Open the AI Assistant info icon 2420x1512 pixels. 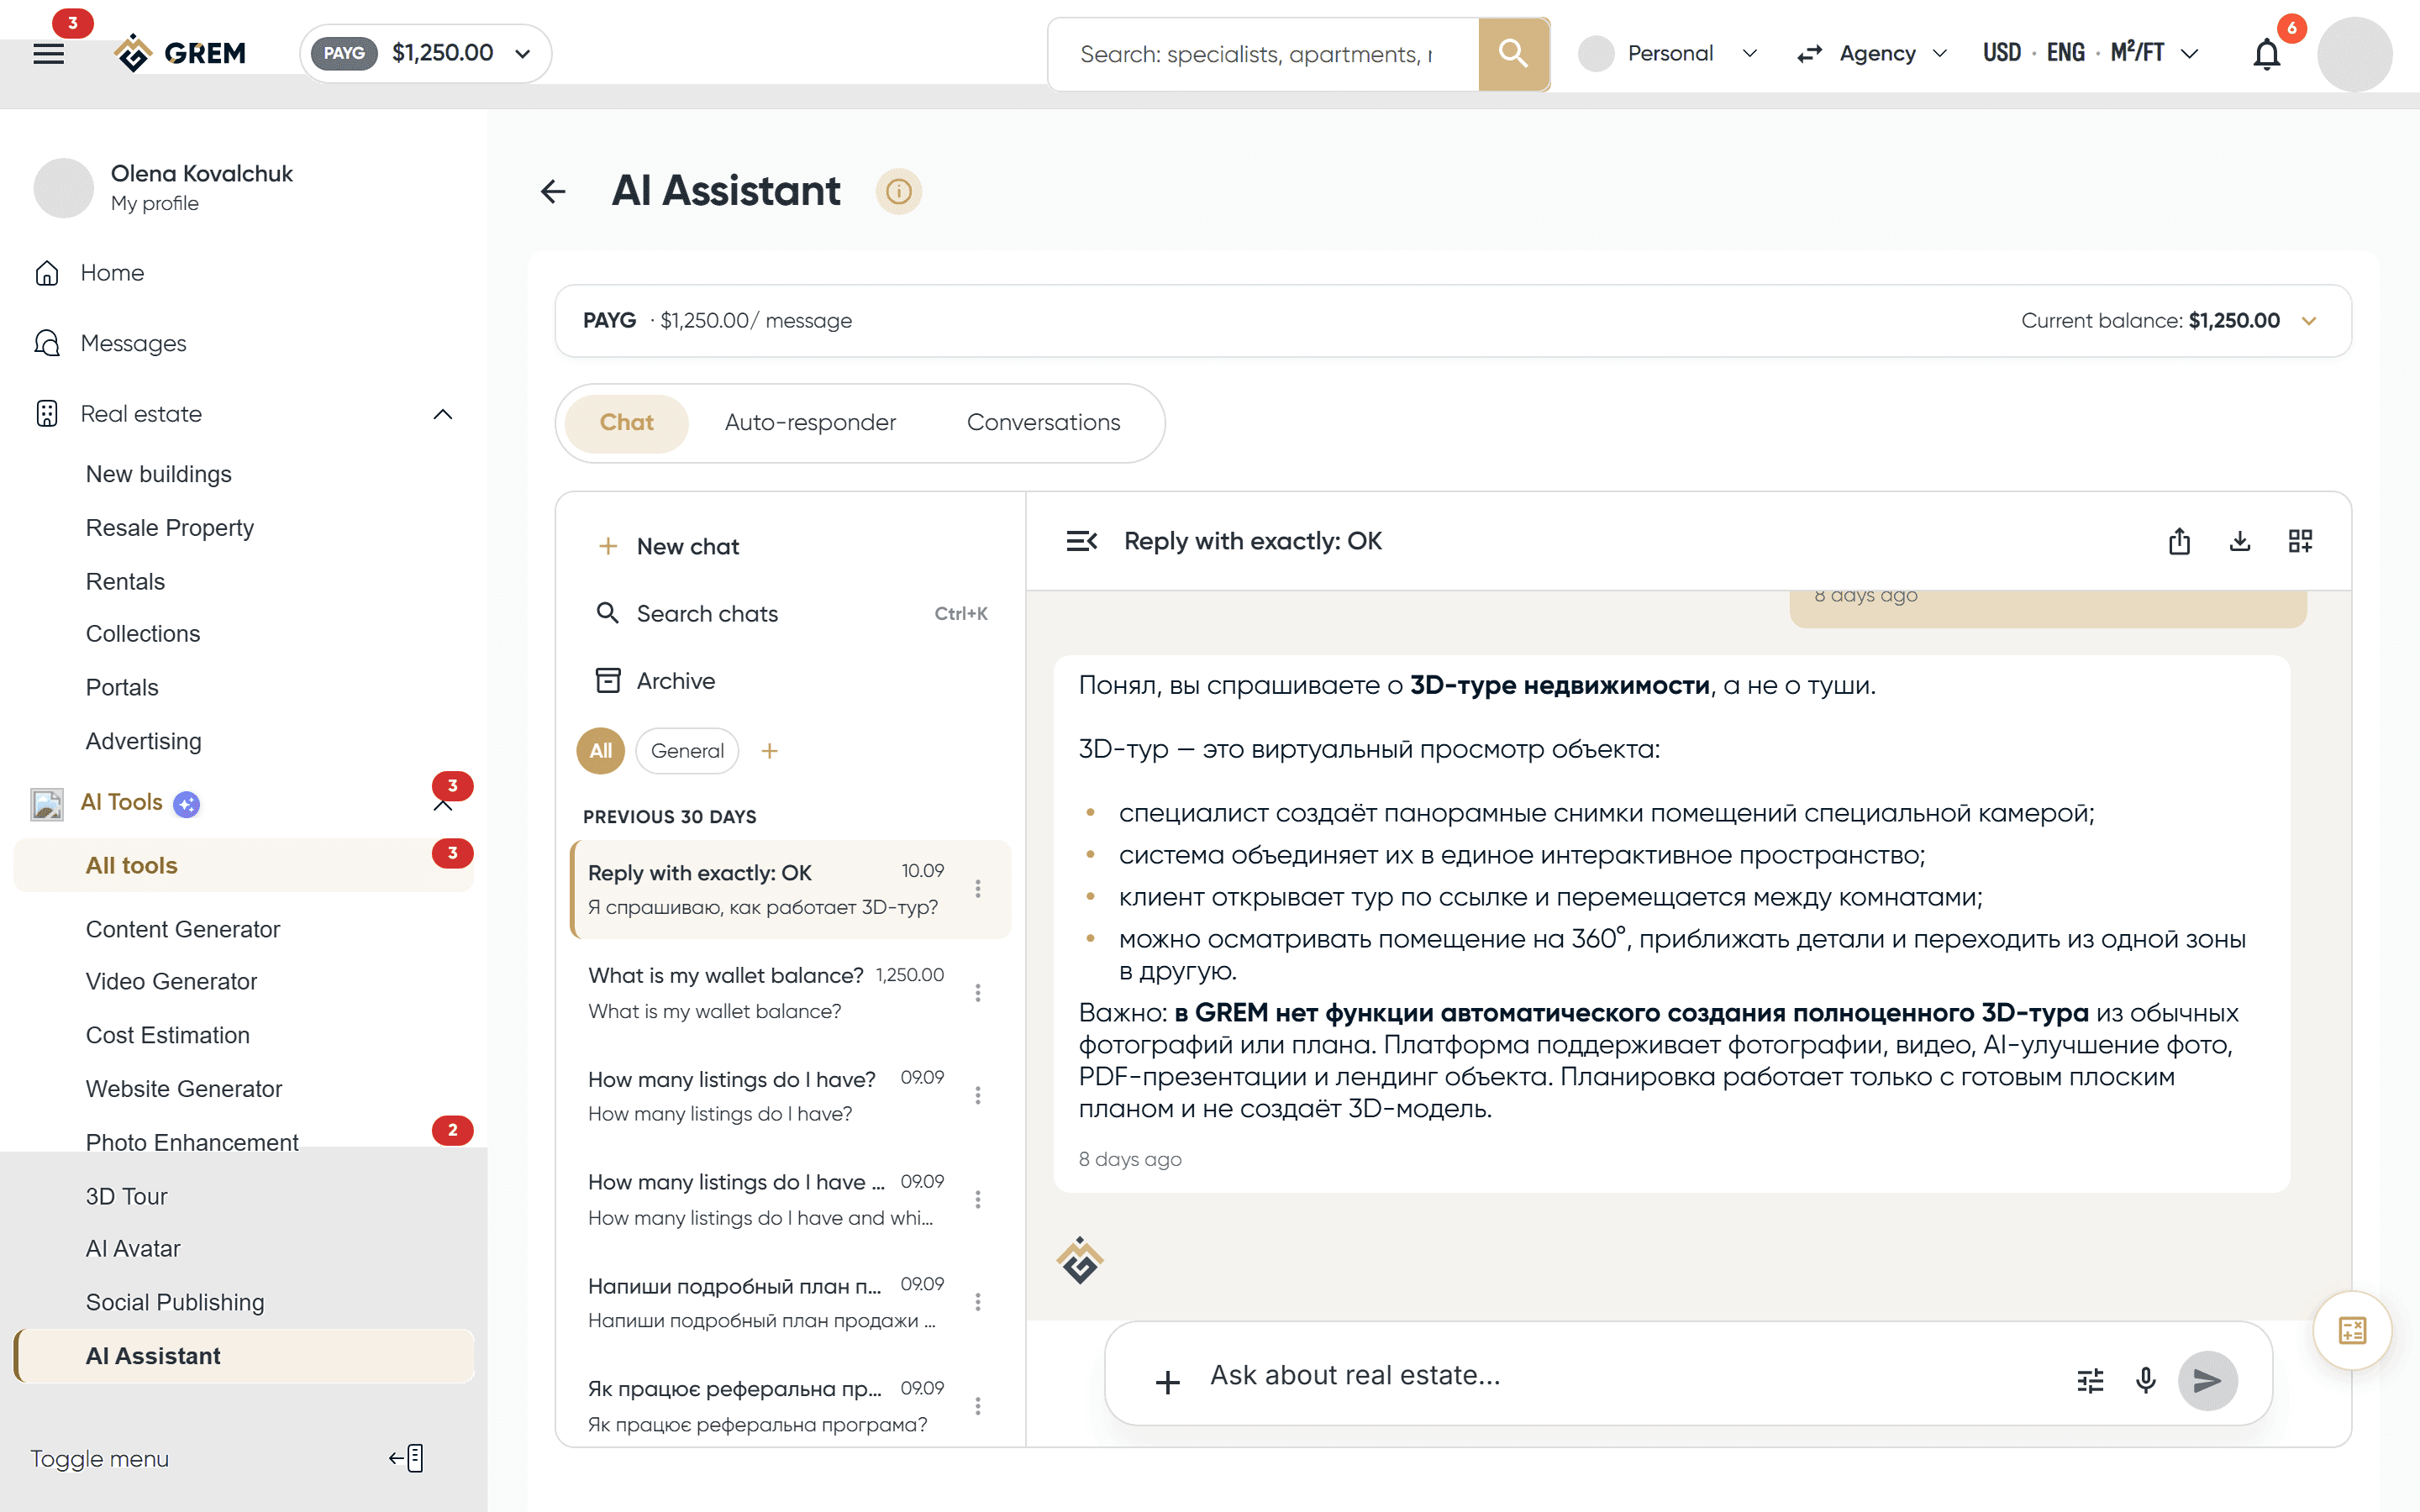point(898,191)
